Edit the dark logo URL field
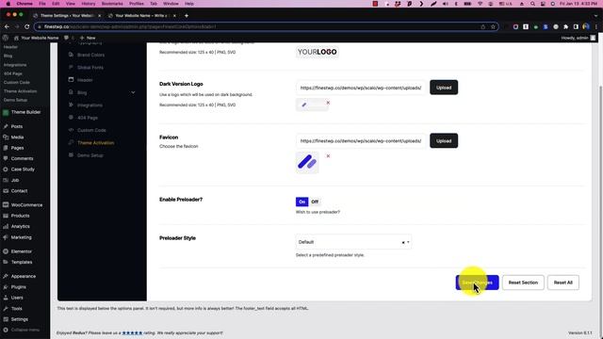This screenshot has width=603, height=339. 361,88
